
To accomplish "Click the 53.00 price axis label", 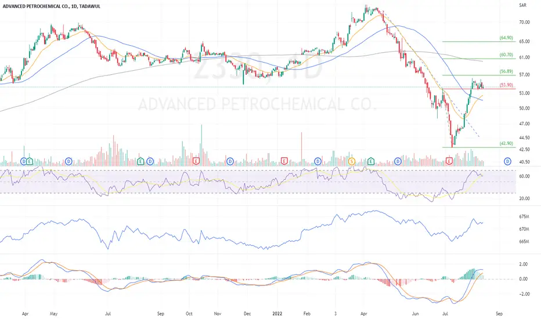I will pyautogui.click(x=524, y=93).
